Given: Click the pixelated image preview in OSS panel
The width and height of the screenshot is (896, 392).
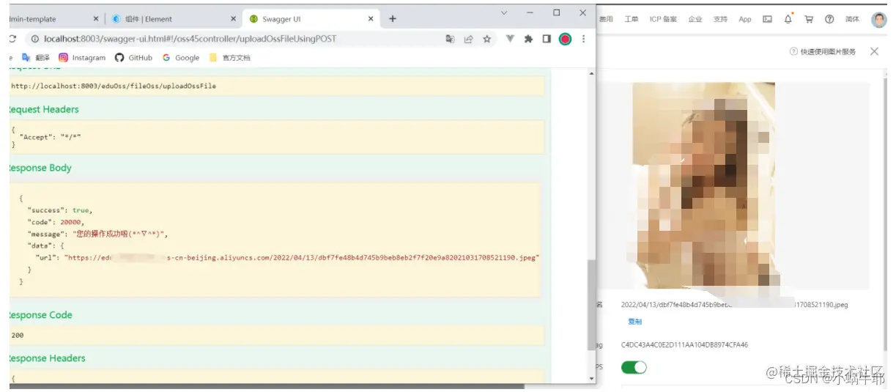Looking at the screenshot, I should [703, 185].
